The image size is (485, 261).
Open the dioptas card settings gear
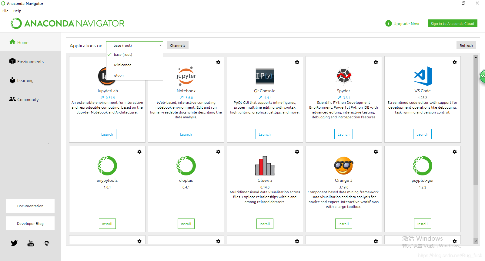point(218,152)
